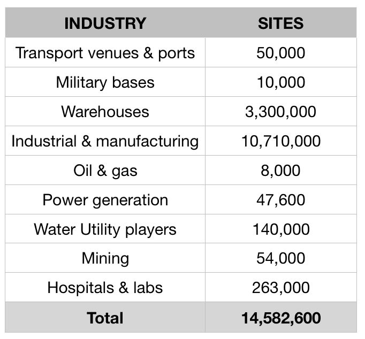Screen dimensions: 365x339
Task: Click the Power generation label
Action: pos(105,200)
